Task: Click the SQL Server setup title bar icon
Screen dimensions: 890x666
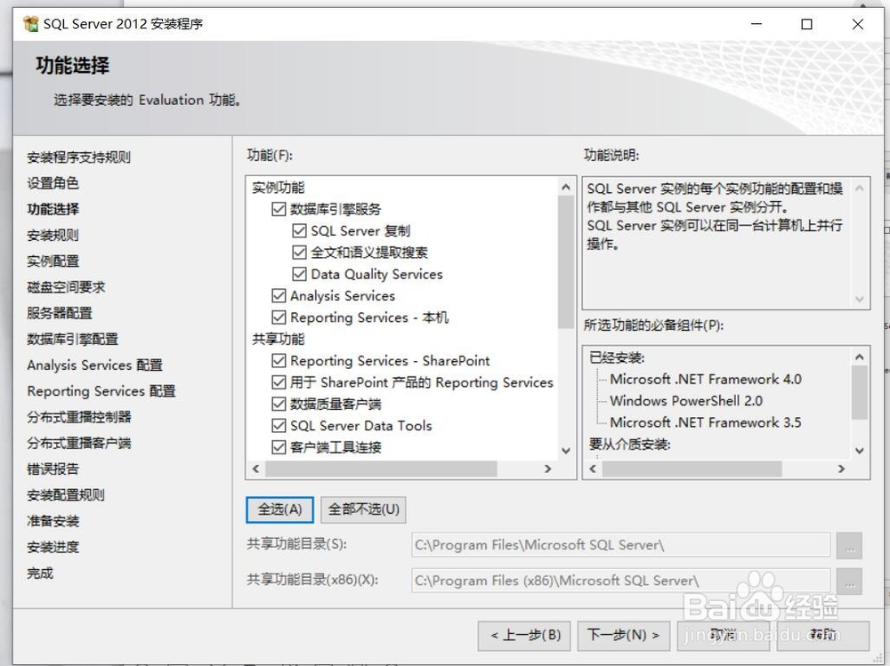Action: coord(30,24)
